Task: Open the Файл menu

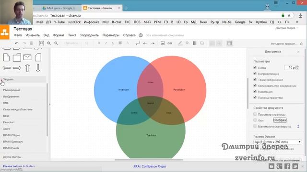Action: (x=18, y=35)
